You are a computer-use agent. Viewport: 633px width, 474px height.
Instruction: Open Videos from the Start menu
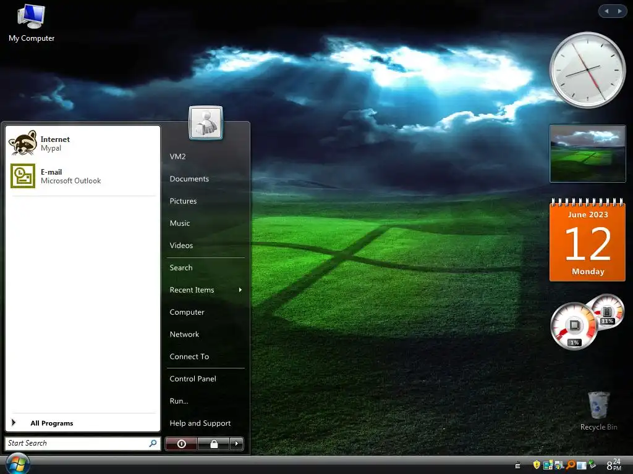[x=181, y=245]
